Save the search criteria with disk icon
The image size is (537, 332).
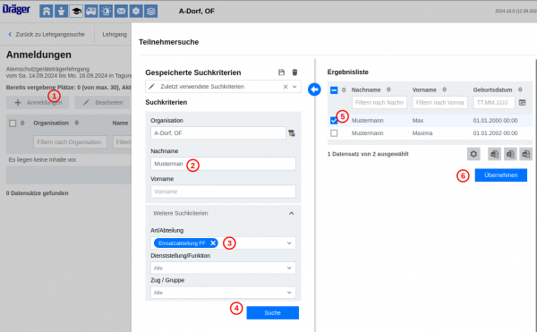[282, 72]
